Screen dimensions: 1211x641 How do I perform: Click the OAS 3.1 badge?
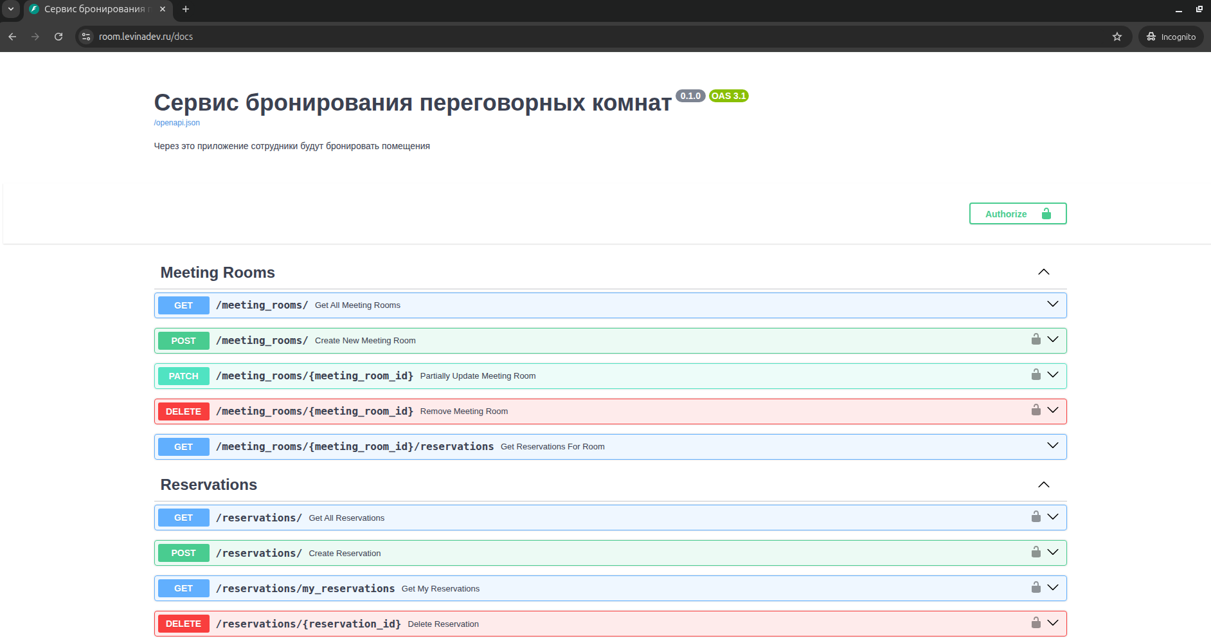729,96
